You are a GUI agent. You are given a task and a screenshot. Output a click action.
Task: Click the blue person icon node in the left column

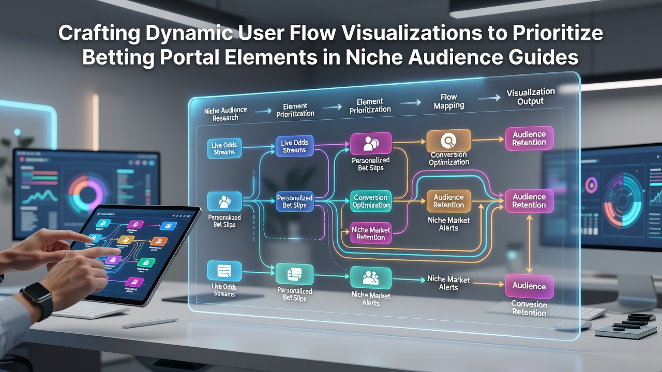click(x=224, y=202)
